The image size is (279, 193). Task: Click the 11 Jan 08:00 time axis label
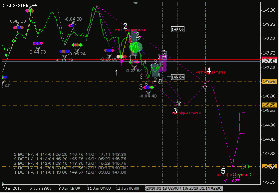point(99,189)
